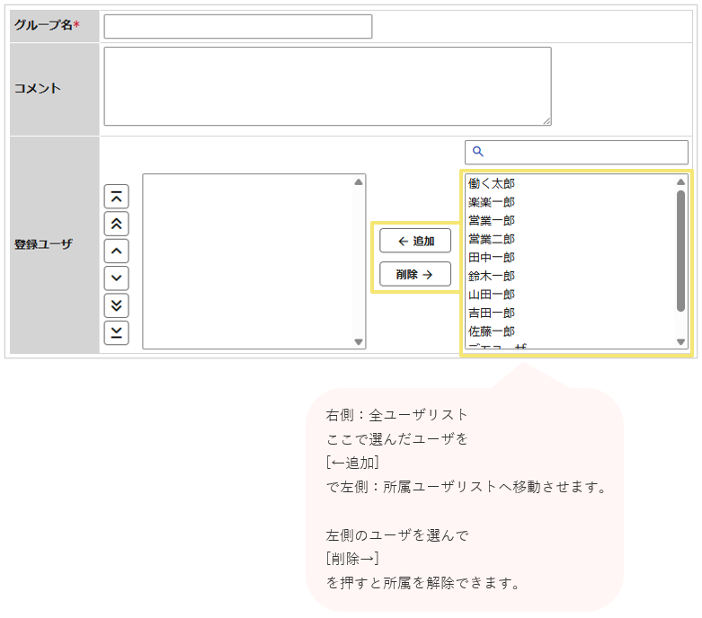
Task: Click the all-users list scroll-up arrow
Action: [680, 181]
